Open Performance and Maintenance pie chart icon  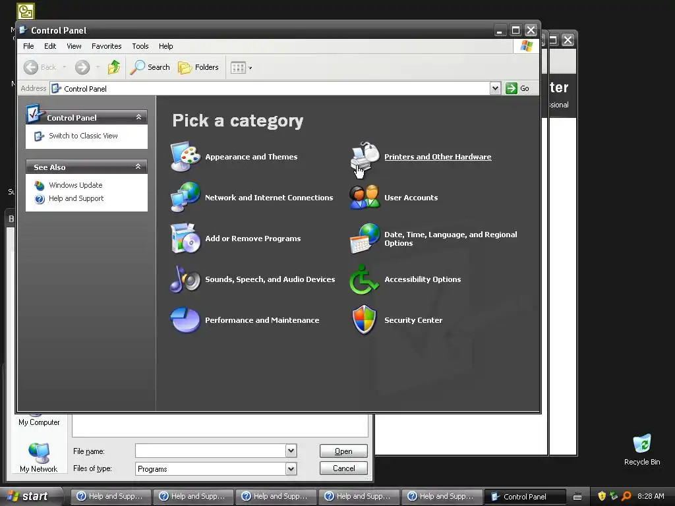click(x=185, y=320)
